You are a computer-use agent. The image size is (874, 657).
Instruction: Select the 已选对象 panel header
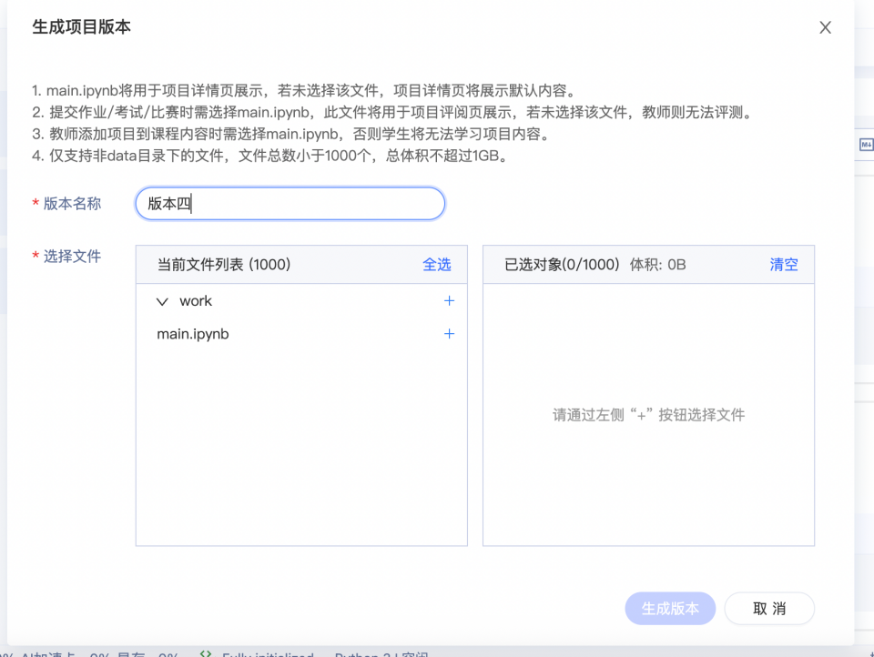pyautogui.click(x=531, y=264)
